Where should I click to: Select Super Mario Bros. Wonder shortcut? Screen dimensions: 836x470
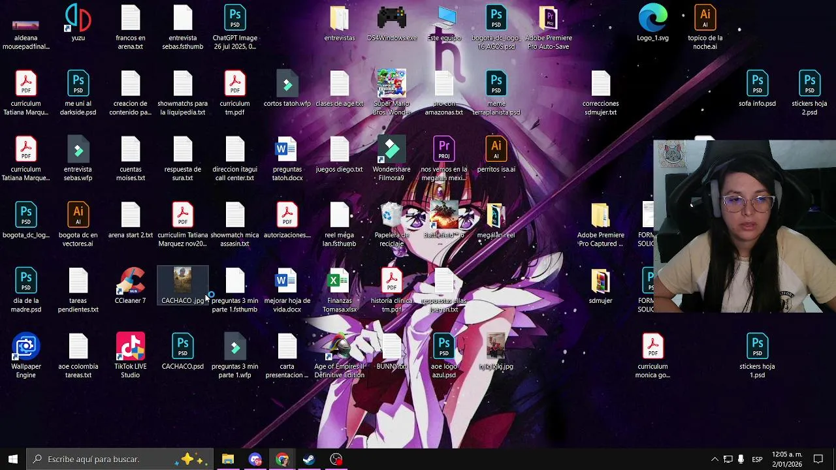click(x=391, y=93)
